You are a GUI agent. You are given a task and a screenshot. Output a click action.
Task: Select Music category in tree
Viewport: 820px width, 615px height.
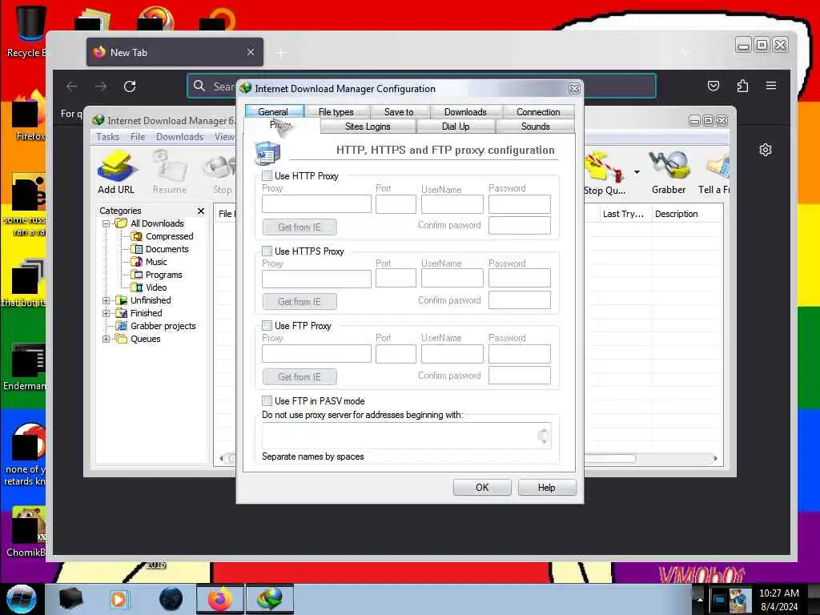pyautogui.click(x=156, y=262)
